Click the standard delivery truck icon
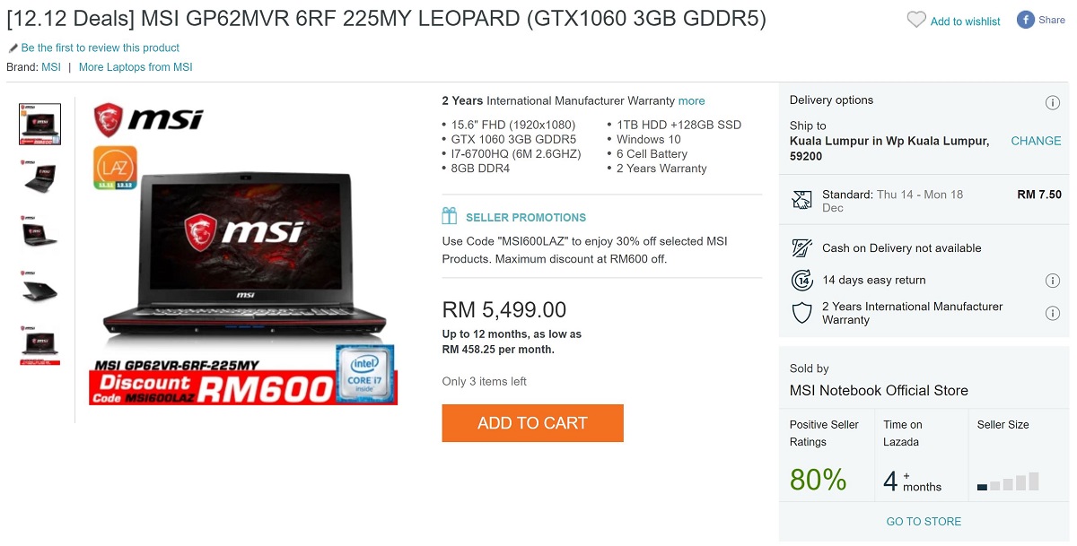The height and width of the screenshot is (546, 1077). pos(801,200)
